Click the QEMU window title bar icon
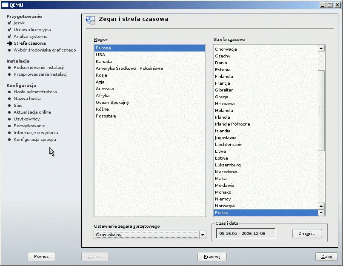Image resolution: width=343 pixels, height=266 pixels. [5, 5]
